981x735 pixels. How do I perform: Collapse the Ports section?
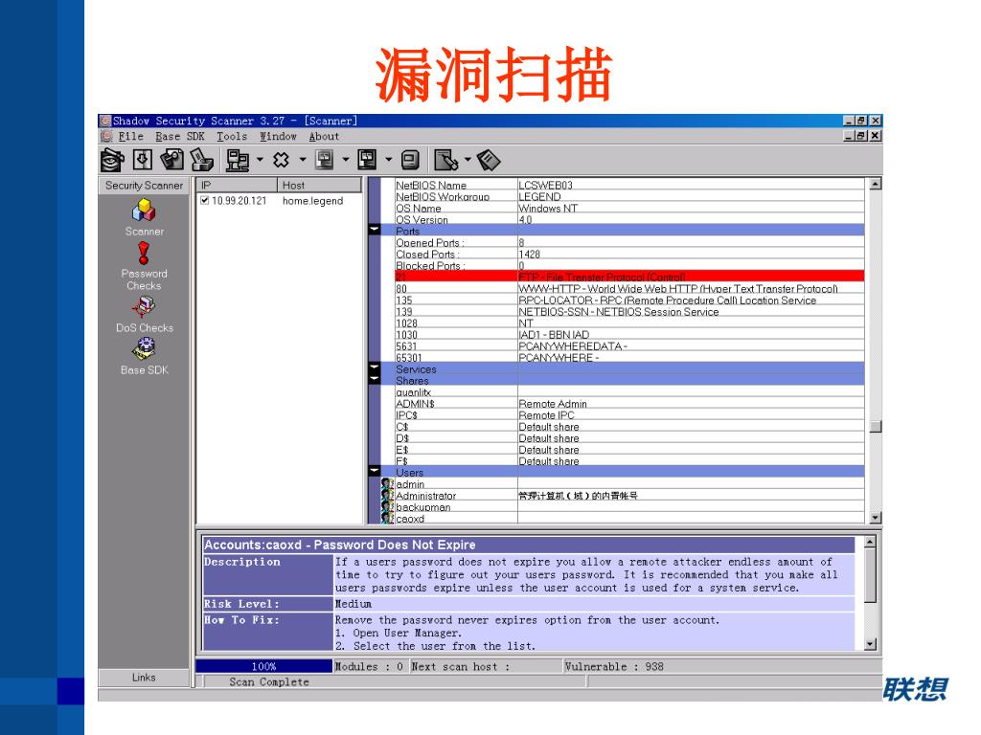pos(375,230)
